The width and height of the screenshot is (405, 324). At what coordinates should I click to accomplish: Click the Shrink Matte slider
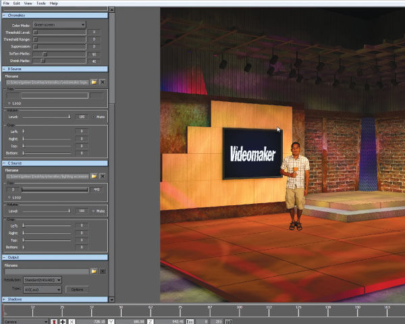click(59, 61)
